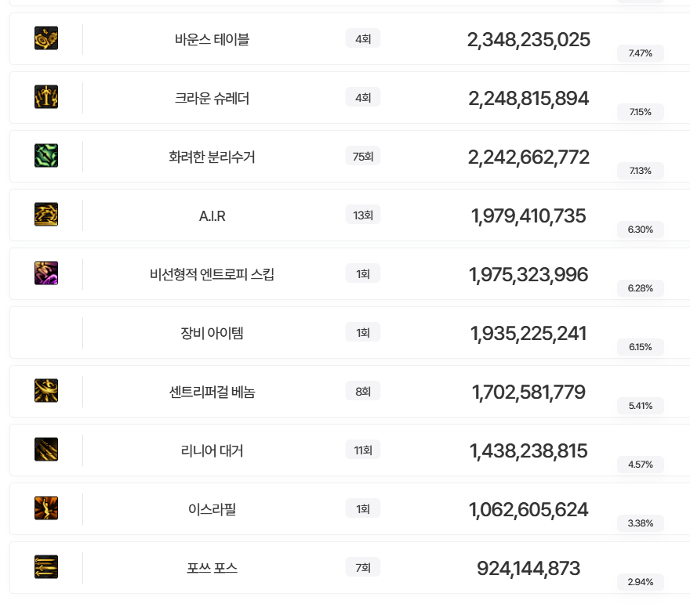This screenshot has height=604, width=690.
Task: Click the 7.47% share badge
Action: [x=640, y=53]
